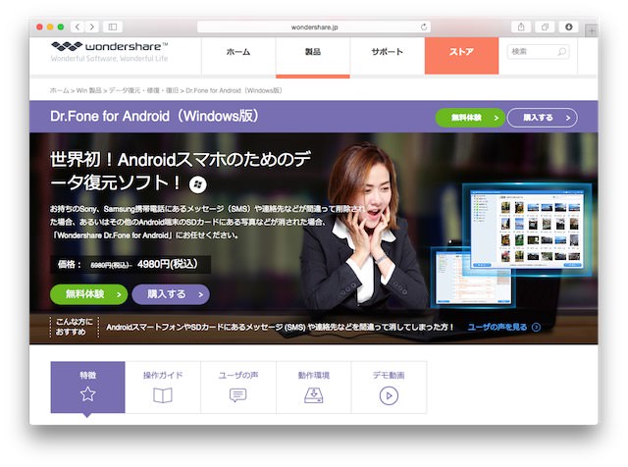Click circled arrow beside ユーザの声を見る
This screenshot has width=628, height=467.
coord(536,328)
